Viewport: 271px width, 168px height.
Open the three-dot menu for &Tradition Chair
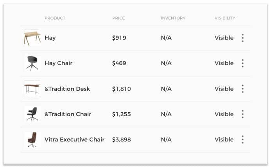[x=242, y=114]
